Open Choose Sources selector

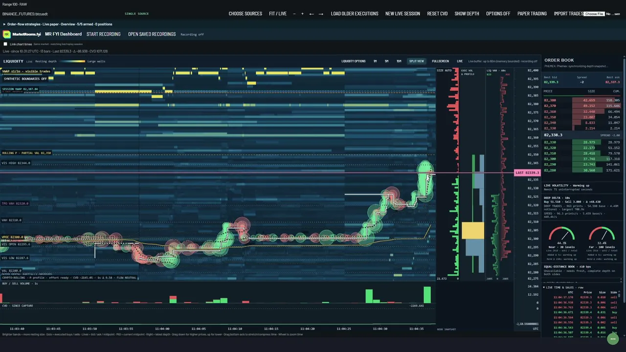tap(246, 14)
